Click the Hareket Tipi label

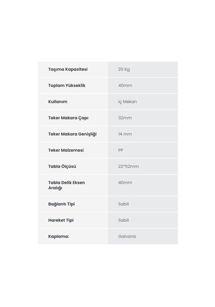tap(61, 220)
